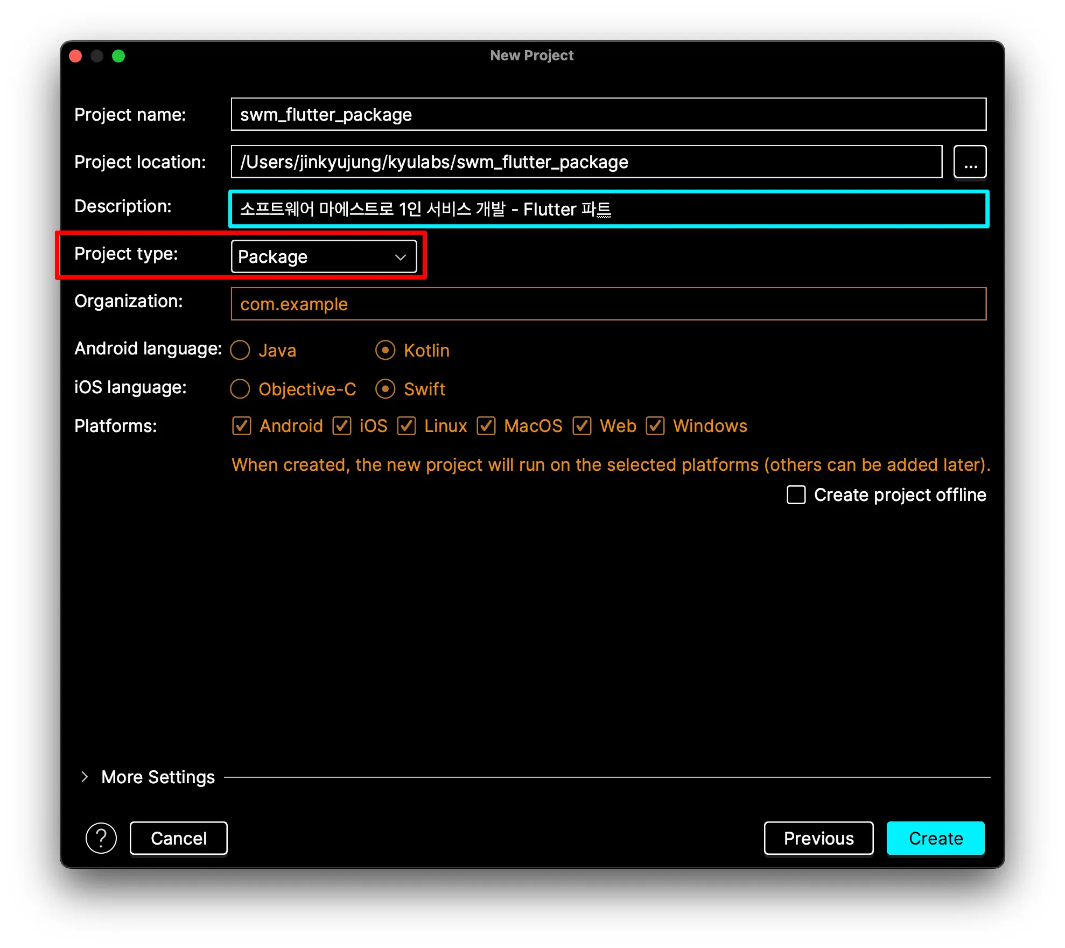Disable the Web platform checkbox
Screen dimensions: 1065x948
tap(582, 426)
